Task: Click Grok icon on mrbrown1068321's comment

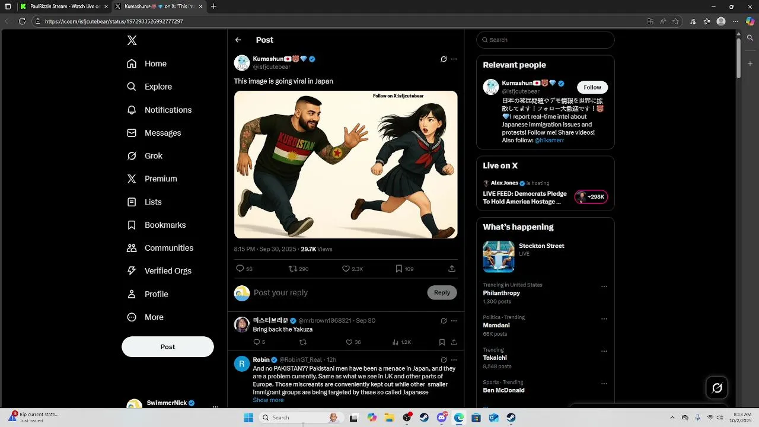Action: point(444,321)
